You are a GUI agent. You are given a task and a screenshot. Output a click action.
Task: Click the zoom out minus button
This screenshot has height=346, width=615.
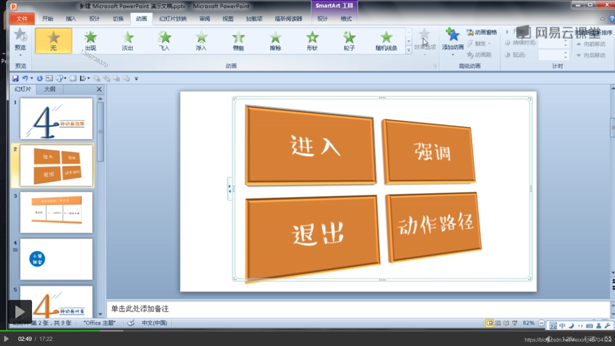pos(541,323)
